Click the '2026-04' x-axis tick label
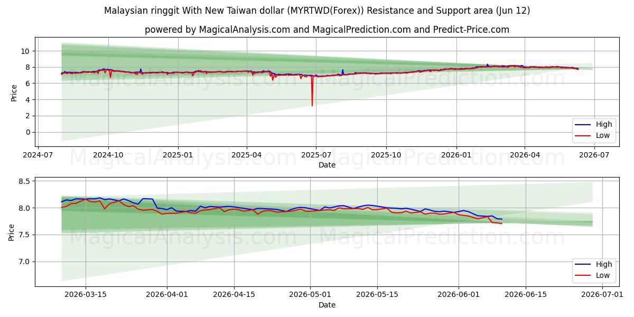 524,155
